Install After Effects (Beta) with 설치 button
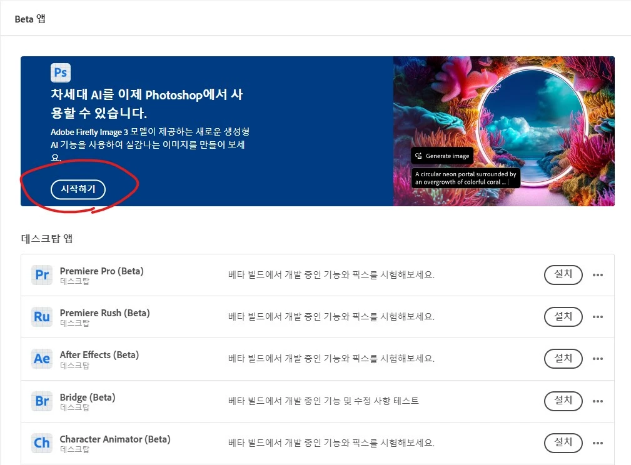The width and height of the screenshot is (631, 465). click(x=563, y=358)
